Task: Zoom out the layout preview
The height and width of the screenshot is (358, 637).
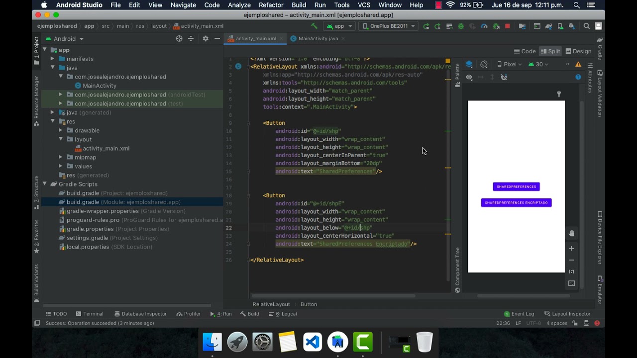Action: tap(571, 260)
